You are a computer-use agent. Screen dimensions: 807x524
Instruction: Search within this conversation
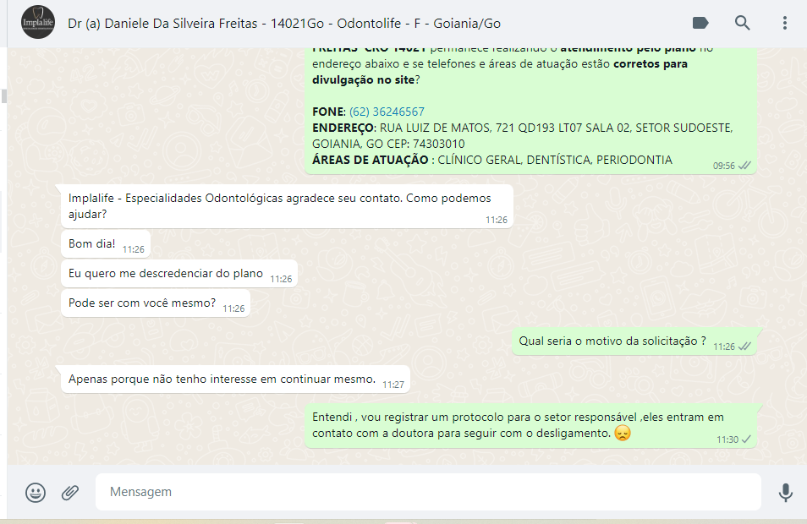[742, 23]
